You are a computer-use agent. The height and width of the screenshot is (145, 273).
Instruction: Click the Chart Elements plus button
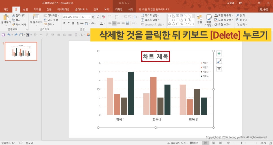[219, 54]
